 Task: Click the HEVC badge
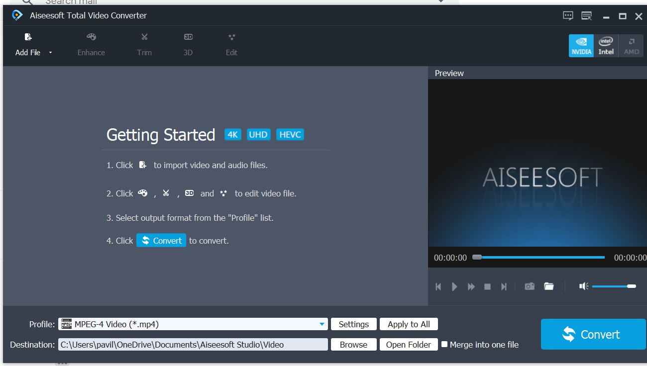tap(290, 135)
